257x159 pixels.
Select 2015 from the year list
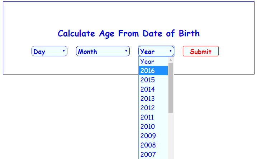pyautogui.click(x=153, y=80)
